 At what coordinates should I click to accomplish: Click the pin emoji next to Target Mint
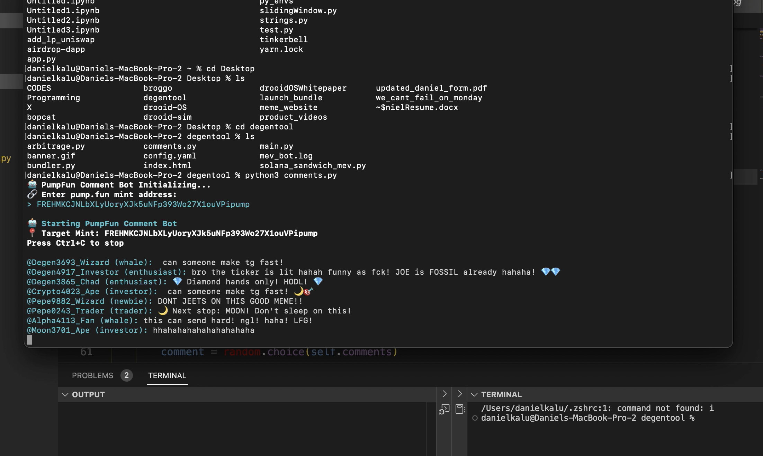(x=32, y=233)
